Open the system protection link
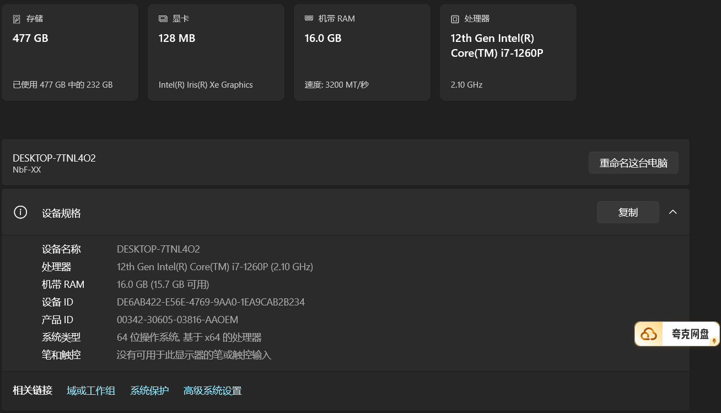Viewport: 721px width, 413px height. pyautogui.click(x=149, y=391)
